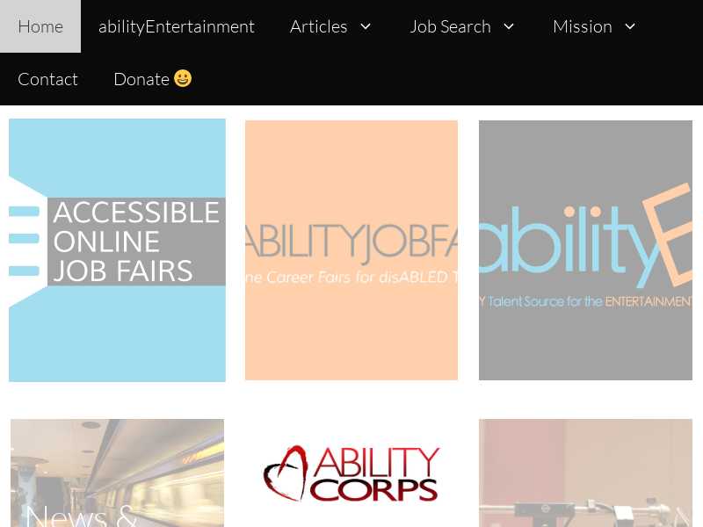Open the Home menu item
The image size is (703, 527).
coord(40,26)
